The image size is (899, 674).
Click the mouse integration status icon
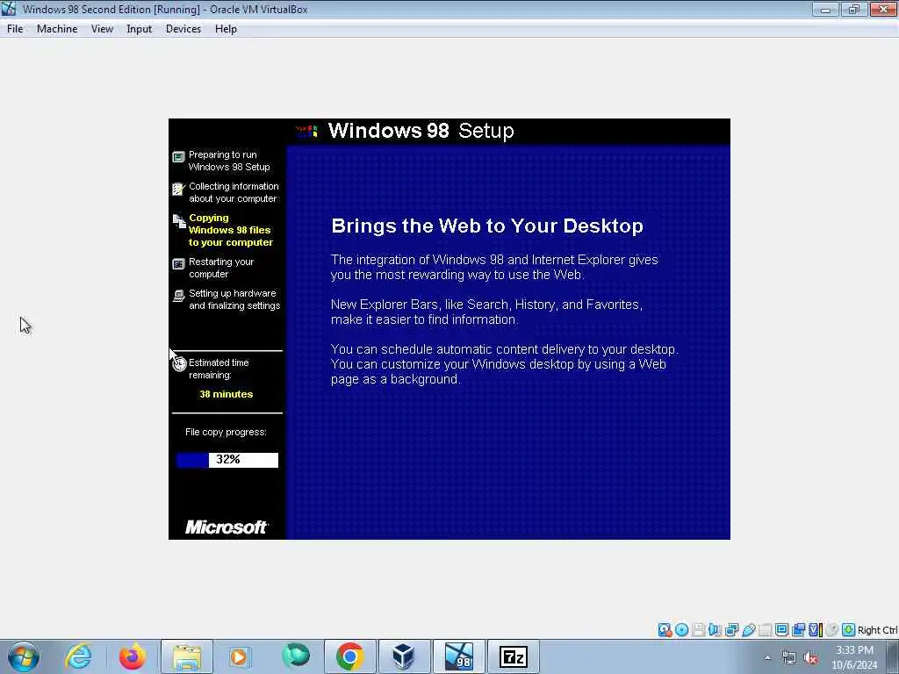[832, 630]
